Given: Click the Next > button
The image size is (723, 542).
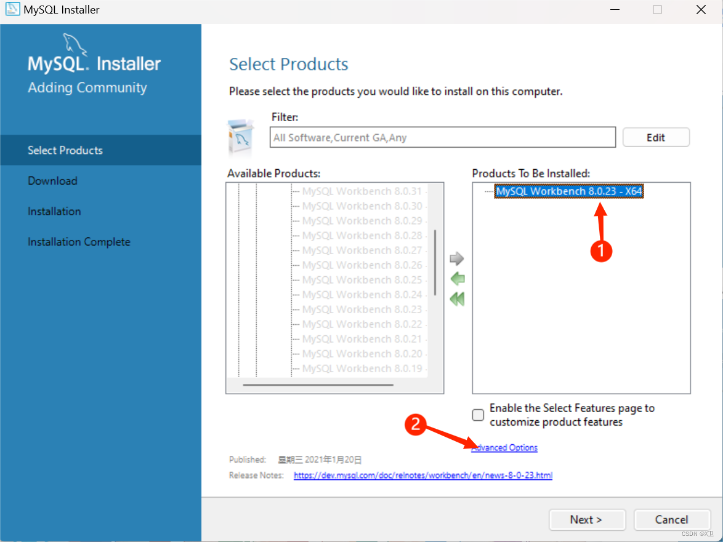Looking at the screenshot, I should pos(586,519).
